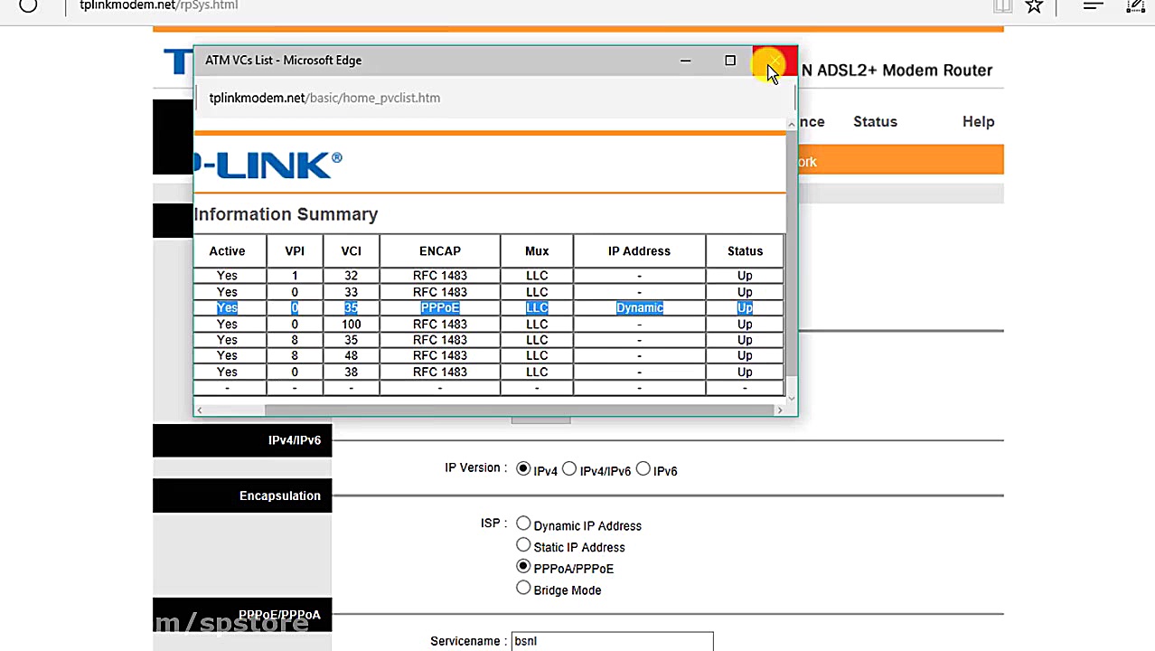Click the main browser address bar URL
This screenshot has width=1155, height=651.
(x=159, y=5)
